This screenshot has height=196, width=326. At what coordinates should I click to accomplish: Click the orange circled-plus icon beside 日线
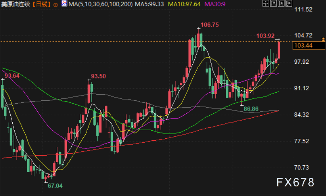[x=56, y=5]
